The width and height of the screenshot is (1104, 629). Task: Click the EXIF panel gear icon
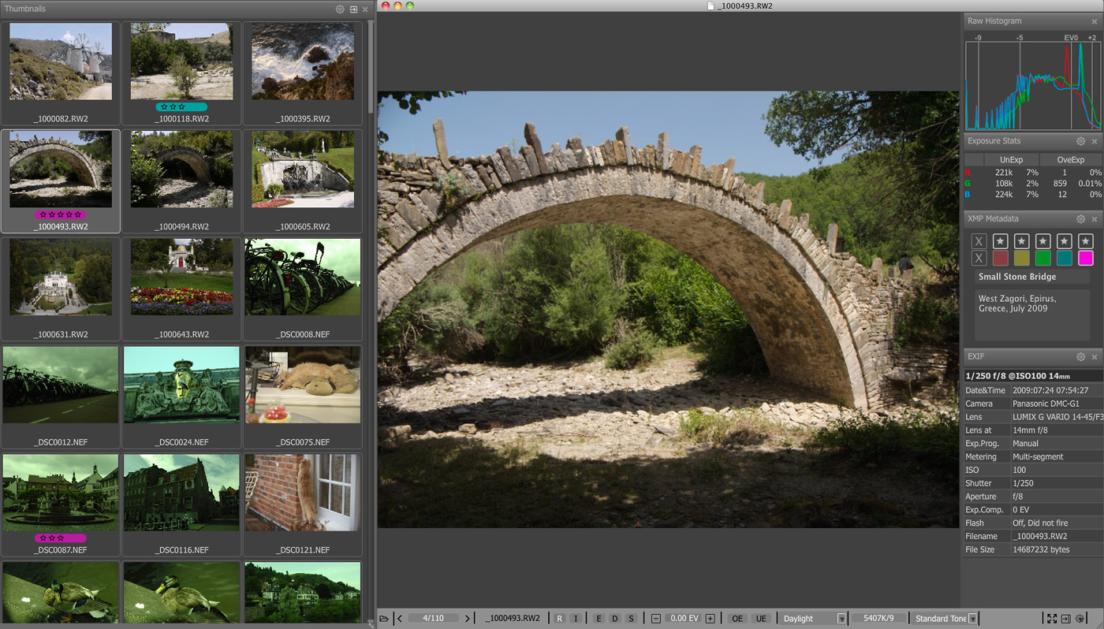1081,357
